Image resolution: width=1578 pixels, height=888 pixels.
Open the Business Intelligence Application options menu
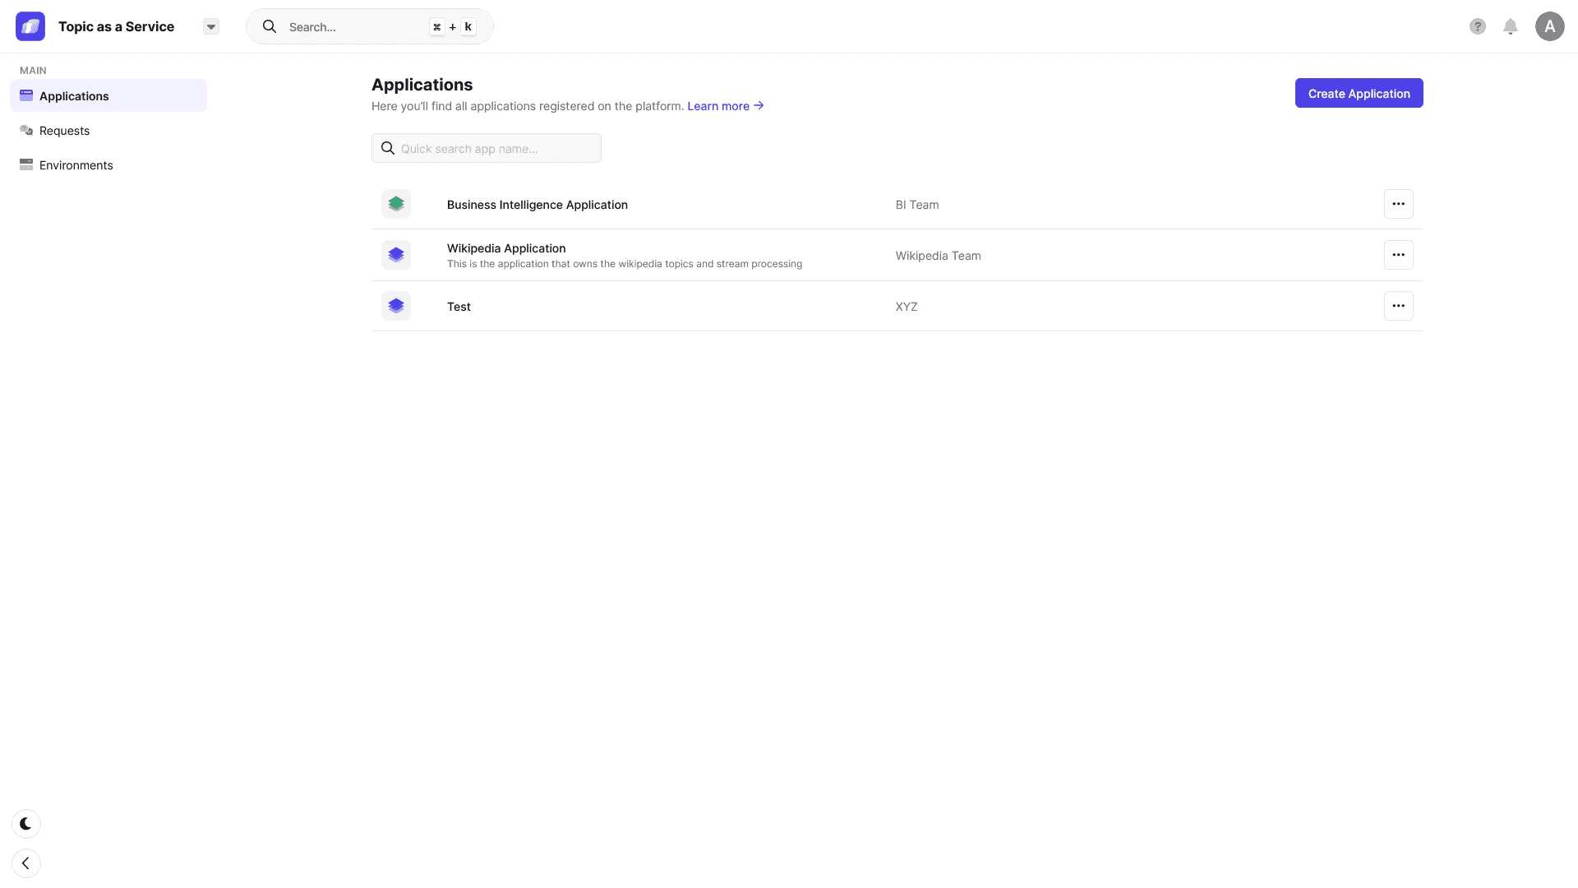1398,204
